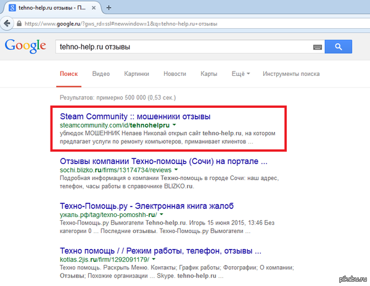The width and height of the screenshot is (370, 286).
Task: Open the on-screen keyboard icon in search box
Action: (318, 47)
